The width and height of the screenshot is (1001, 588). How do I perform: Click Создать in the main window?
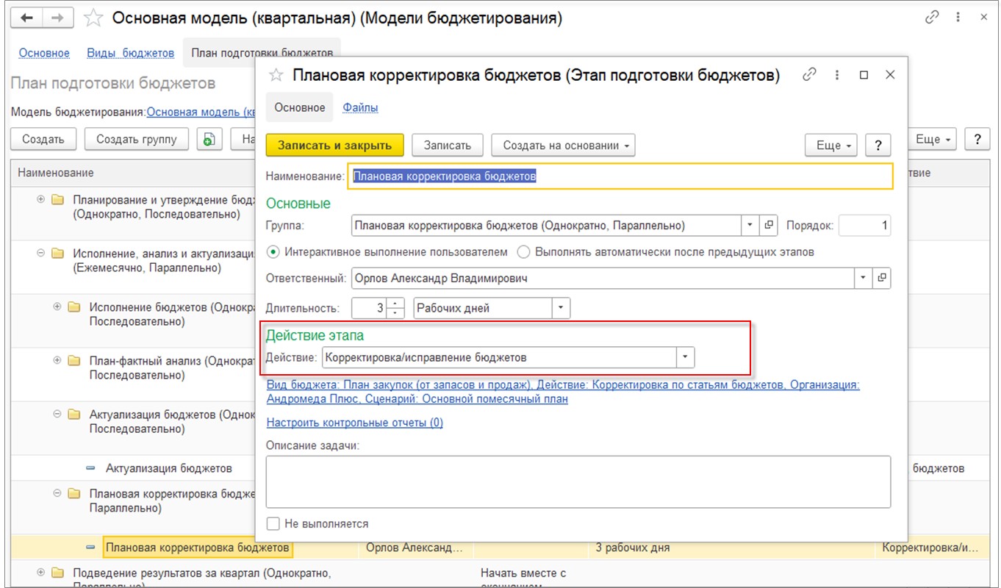43,140
